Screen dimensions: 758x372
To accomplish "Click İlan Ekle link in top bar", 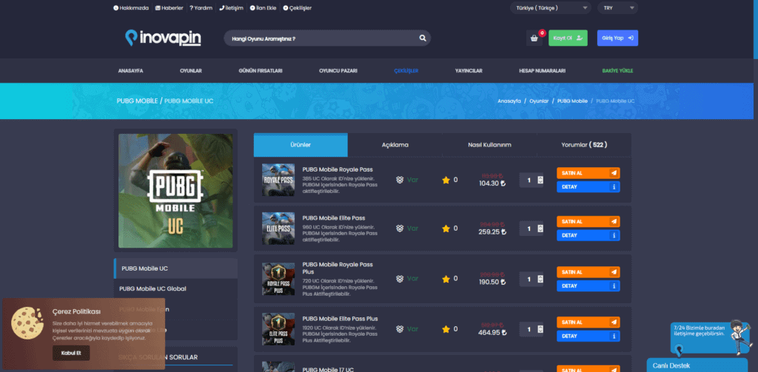I will click(263, 7).
